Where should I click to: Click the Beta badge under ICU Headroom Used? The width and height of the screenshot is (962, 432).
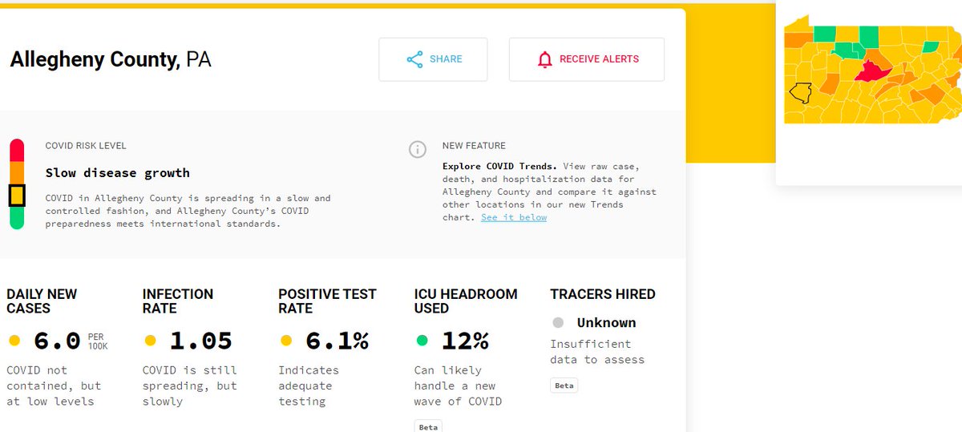pos(428,427)
